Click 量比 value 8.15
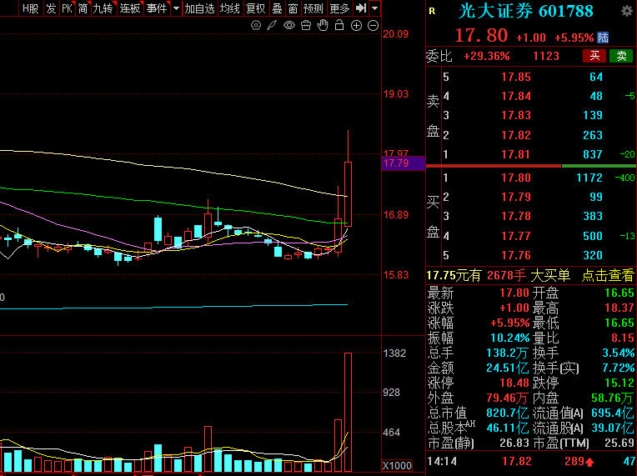The image size is (637, 476). [x=623, y=338]
